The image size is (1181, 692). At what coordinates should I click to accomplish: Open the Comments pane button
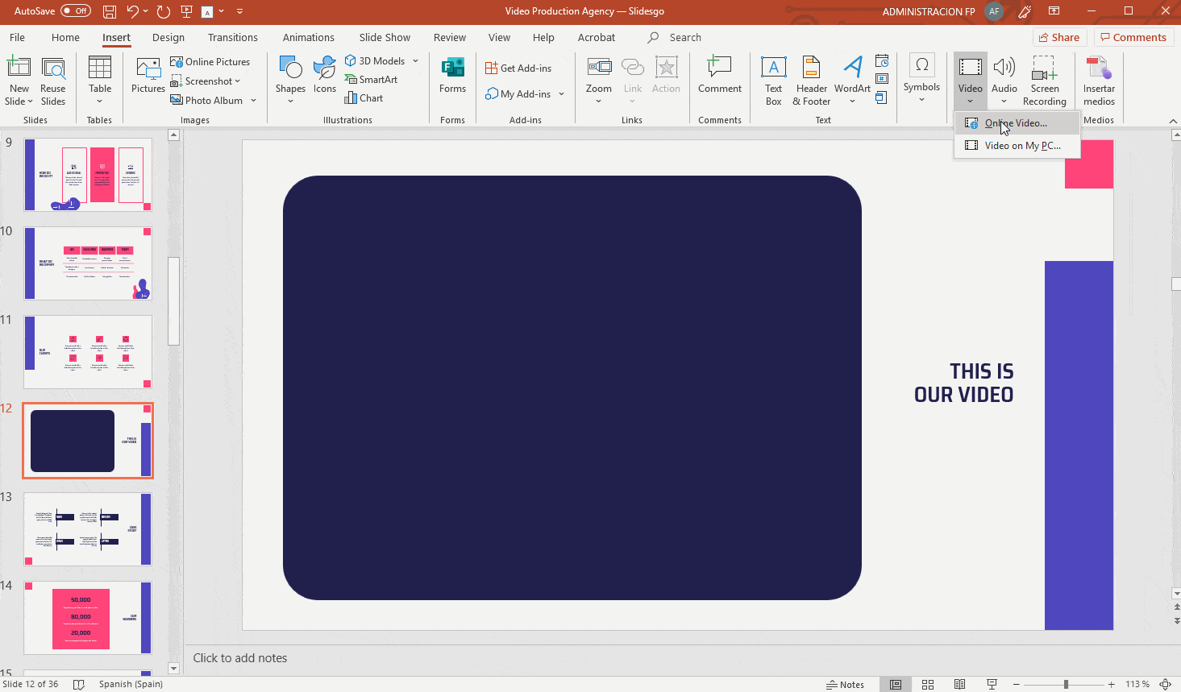point(1133,37)
